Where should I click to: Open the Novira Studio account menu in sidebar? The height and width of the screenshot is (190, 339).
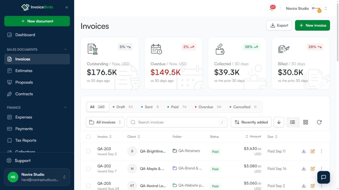[x=37, y=177]
